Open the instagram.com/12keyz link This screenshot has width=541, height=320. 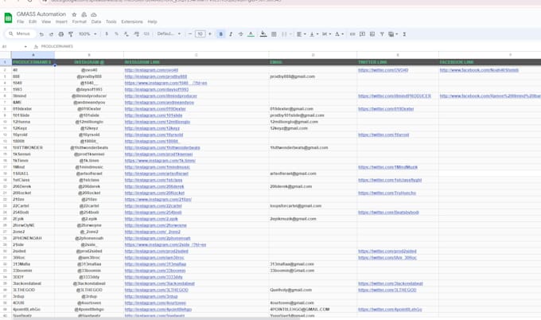pyautogui.click(x=152, y=128)
